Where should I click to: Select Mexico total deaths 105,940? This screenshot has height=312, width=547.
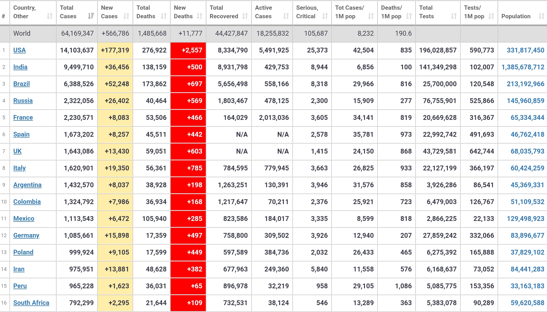(154, 219)
